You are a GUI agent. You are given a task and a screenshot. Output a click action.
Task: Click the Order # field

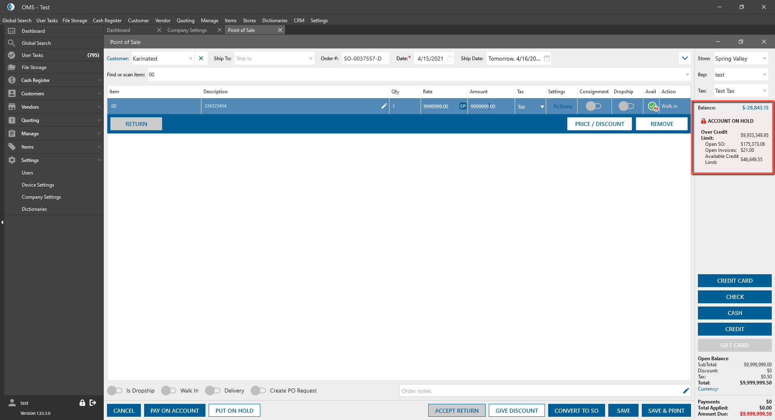click(x=365, y=59)
